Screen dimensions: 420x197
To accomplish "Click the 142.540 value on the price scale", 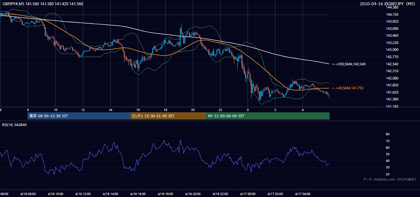I will tap(392, 64).
